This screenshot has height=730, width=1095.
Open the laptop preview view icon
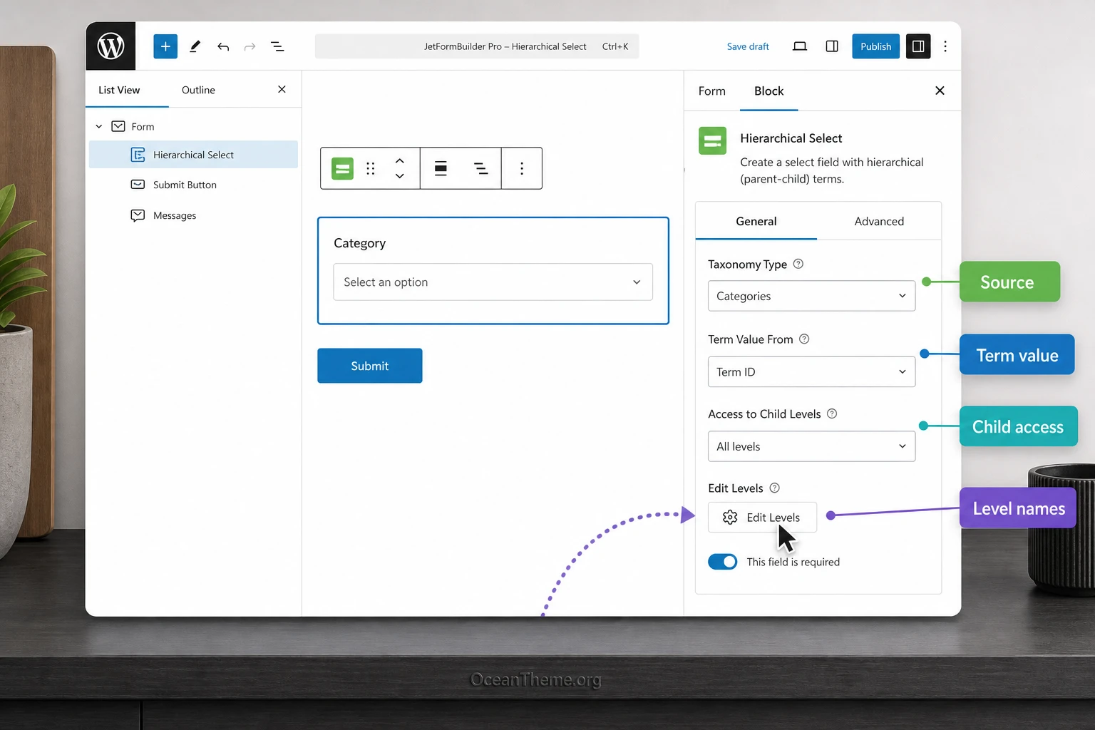coord(800,46)
